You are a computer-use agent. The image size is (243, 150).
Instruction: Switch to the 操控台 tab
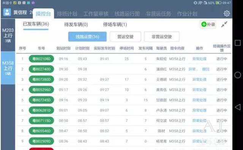pos(43,14)
